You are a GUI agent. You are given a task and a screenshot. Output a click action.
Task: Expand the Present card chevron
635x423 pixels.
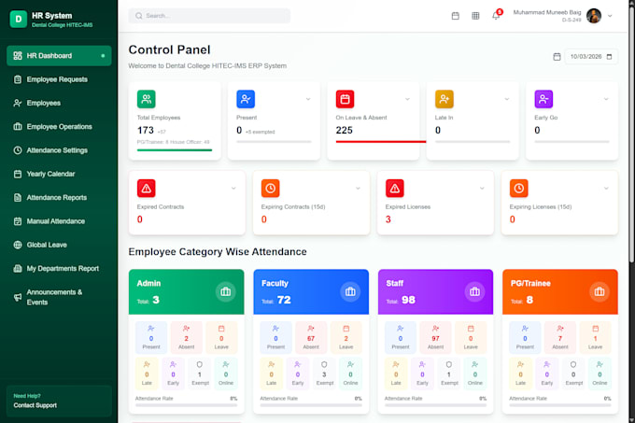point(308,99)
